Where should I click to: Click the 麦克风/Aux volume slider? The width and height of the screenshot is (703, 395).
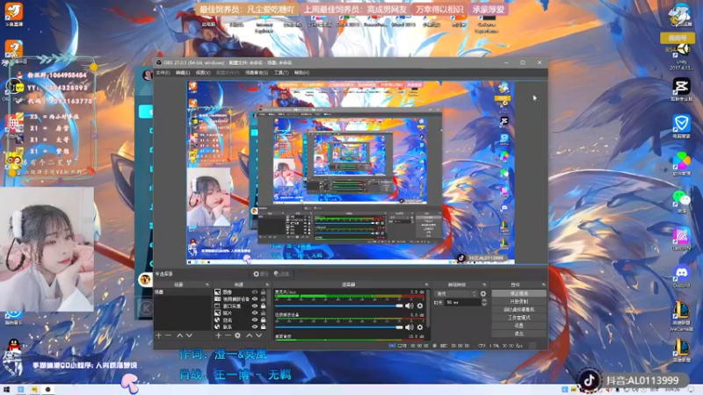tap(339, 305)
